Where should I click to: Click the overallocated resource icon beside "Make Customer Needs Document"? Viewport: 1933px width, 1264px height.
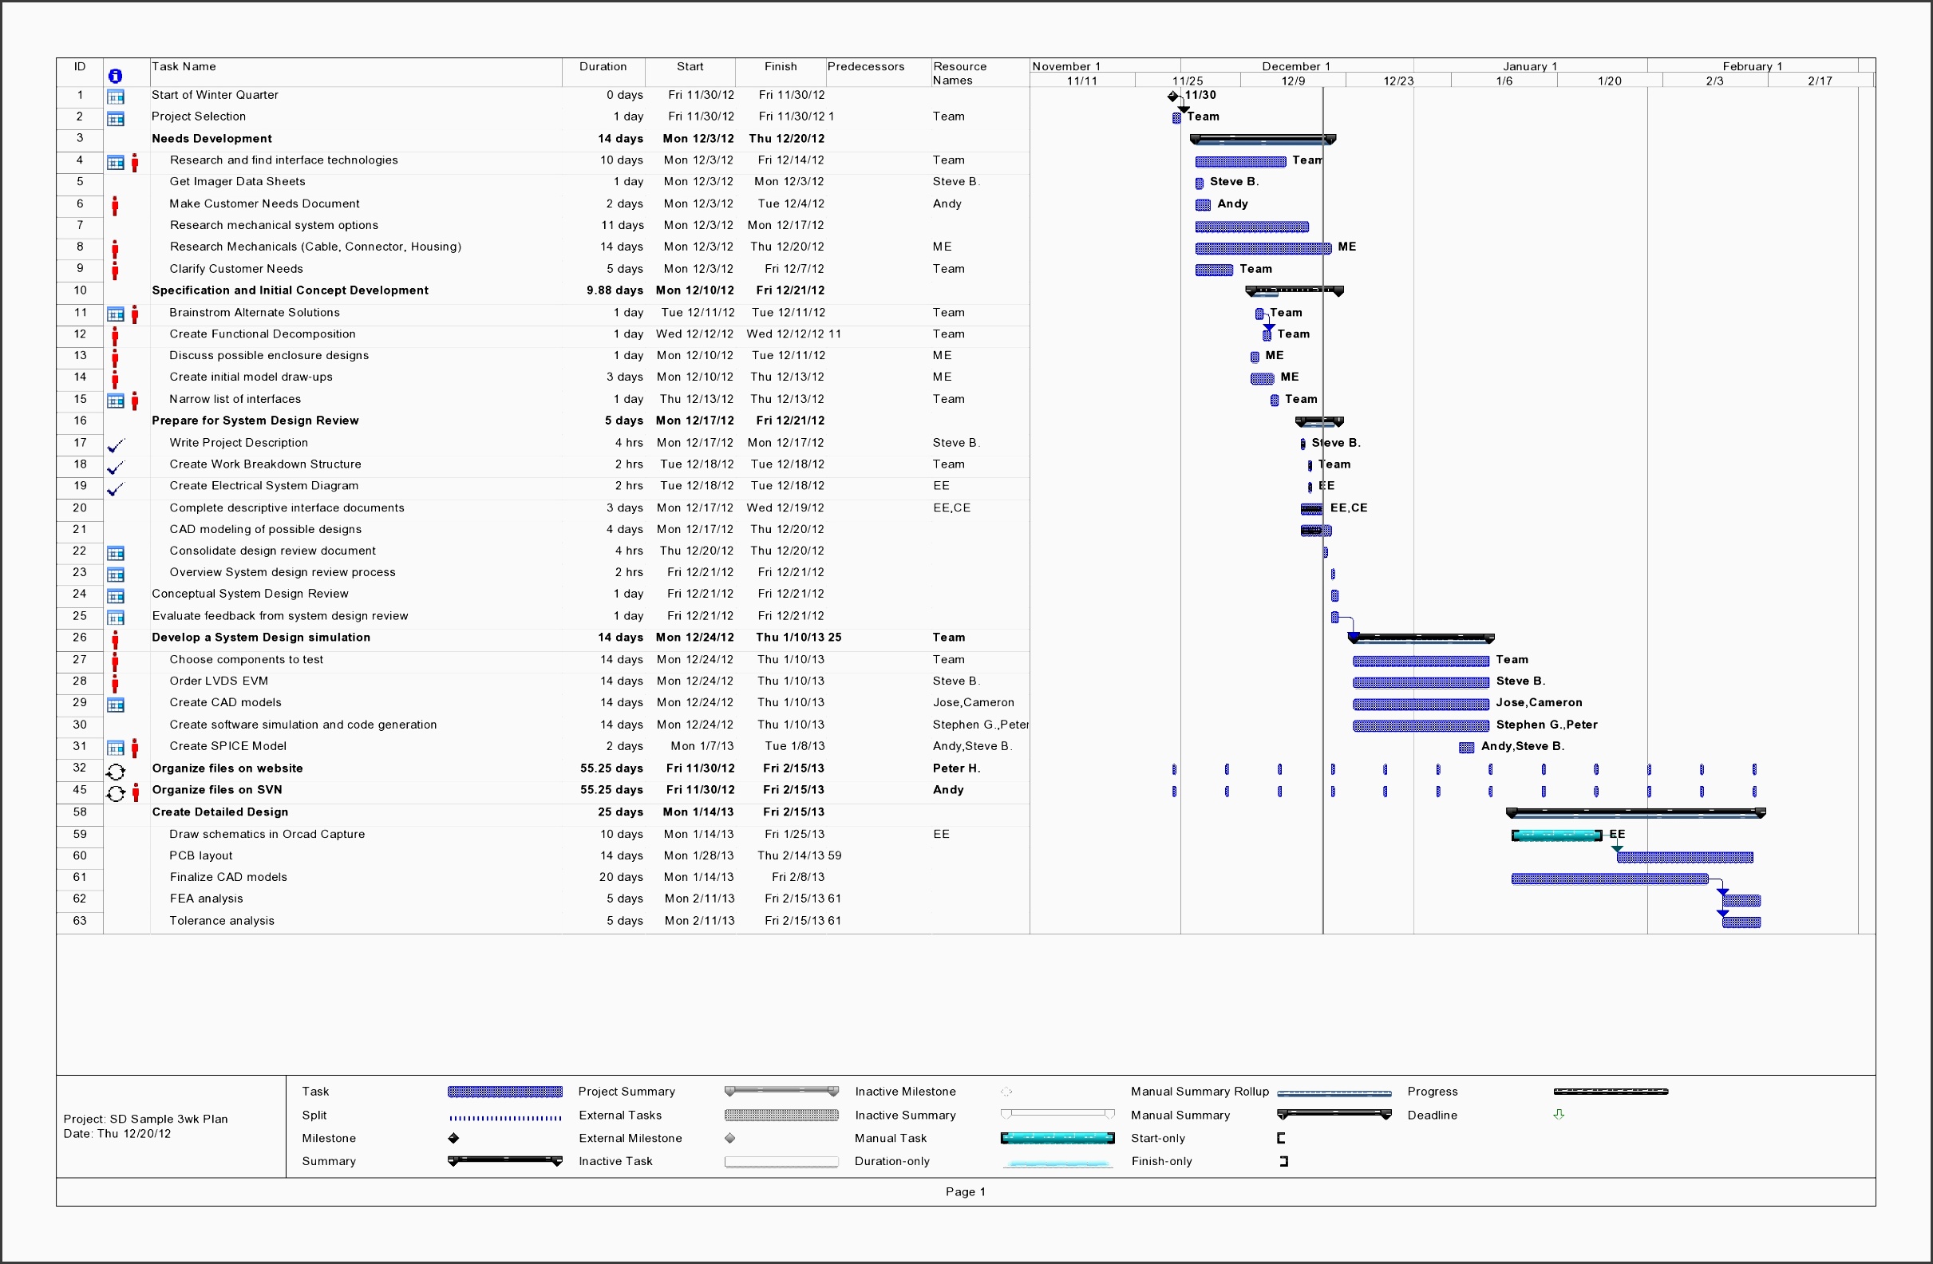[117, 205]
